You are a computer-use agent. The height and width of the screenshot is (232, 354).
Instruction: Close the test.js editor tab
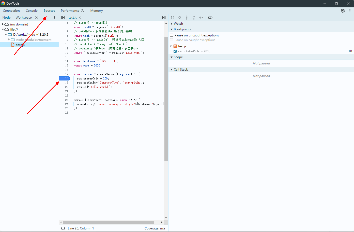80,18
